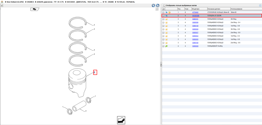The image size is (262, 125).
Task: Select the 'СТОПОРНОЕ КОЛЬЦО,38mm ID' description
Action: pos(218,12)
